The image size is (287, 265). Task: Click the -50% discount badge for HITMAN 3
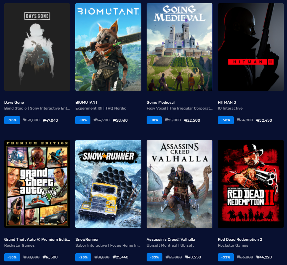tap(226, 120)
